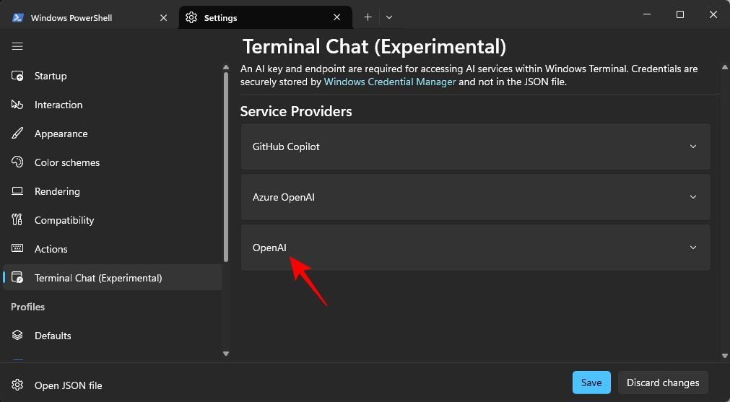The width and height of the screenshot is (730, 402).
Task: Select the Startup icon in sidebar
Action: [18, 76]
